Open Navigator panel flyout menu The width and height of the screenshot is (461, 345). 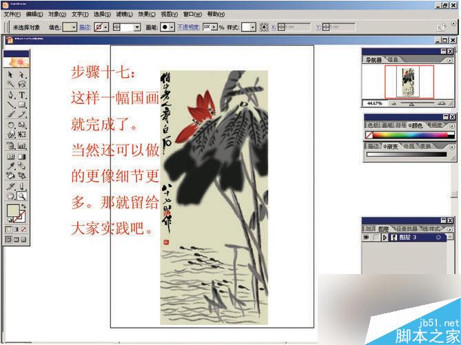click(450, 60)
